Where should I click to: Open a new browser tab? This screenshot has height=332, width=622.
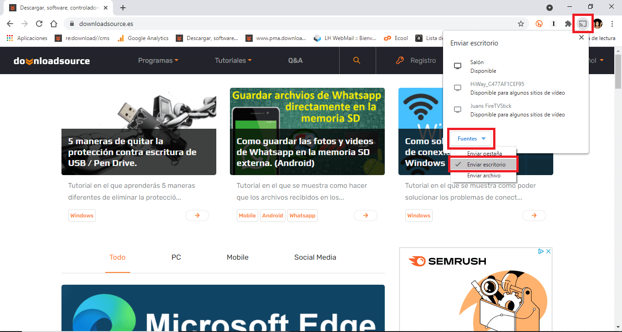[123, 8]
